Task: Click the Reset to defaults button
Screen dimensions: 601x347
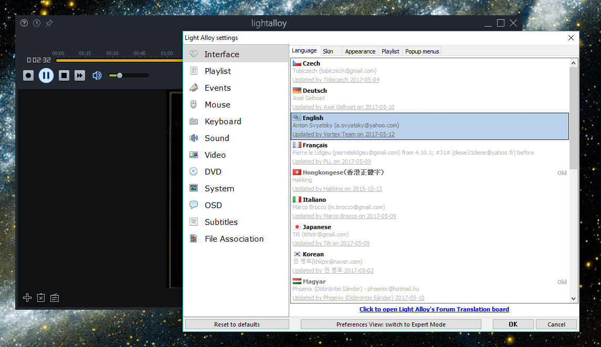Action: [237, 324]
